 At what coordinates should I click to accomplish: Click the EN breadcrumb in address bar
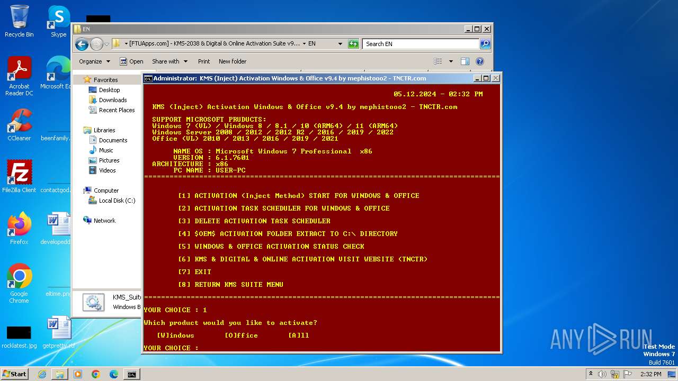point(312,44)
